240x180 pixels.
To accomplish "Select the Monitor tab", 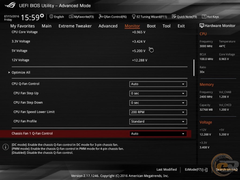I will [132, 26].
